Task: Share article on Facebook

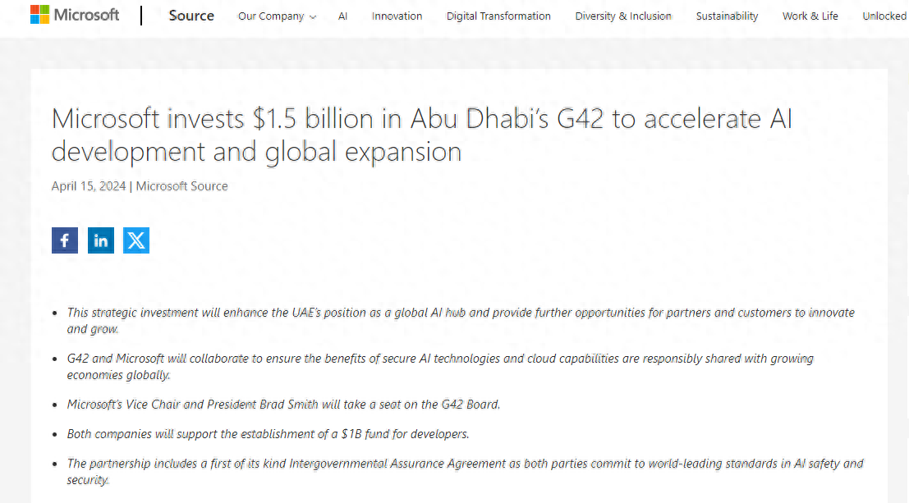Action: click(65, 240)
